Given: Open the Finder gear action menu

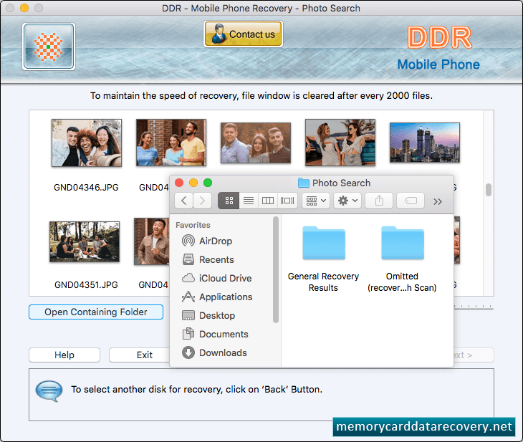Looking at the screenshot, I should tap(347, 201).
